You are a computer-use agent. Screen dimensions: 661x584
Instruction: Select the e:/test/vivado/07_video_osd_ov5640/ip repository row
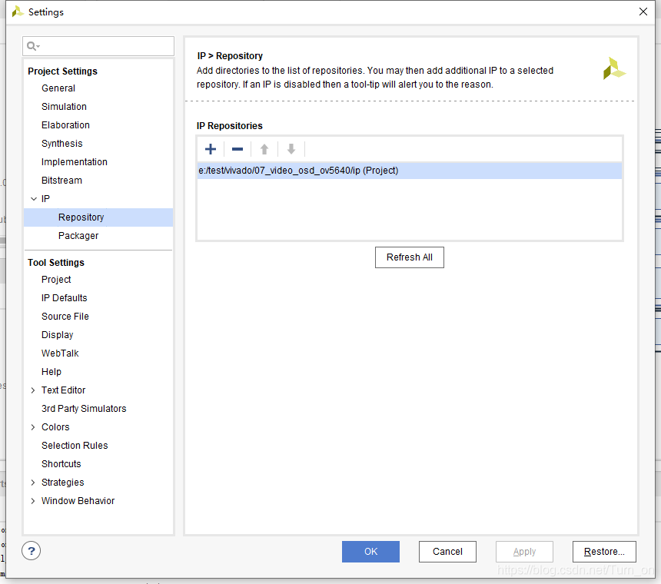pyautogui.click(x=410, y=171)
